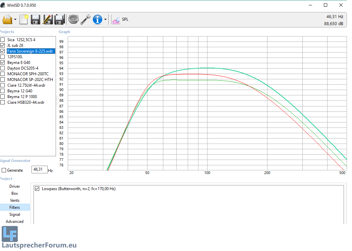Click the Save All multi-disk icon
Screen dimensions: 352x251
point(60,19)
